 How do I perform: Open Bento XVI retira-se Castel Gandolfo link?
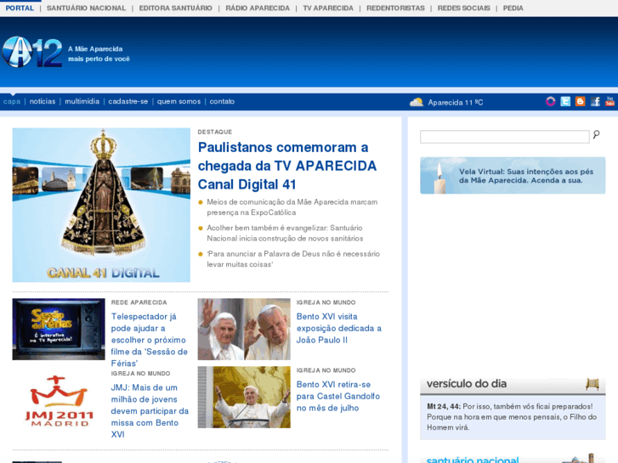[338, 396]
